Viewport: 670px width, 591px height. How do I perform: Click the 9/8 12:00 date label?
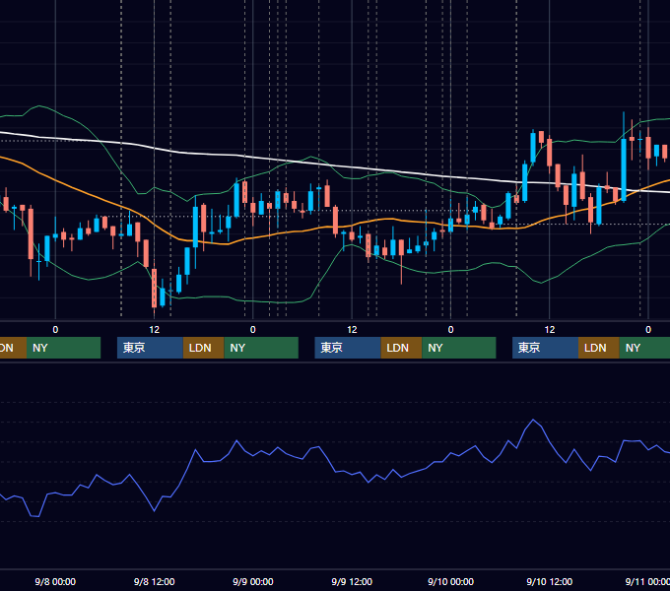point(155,581)
